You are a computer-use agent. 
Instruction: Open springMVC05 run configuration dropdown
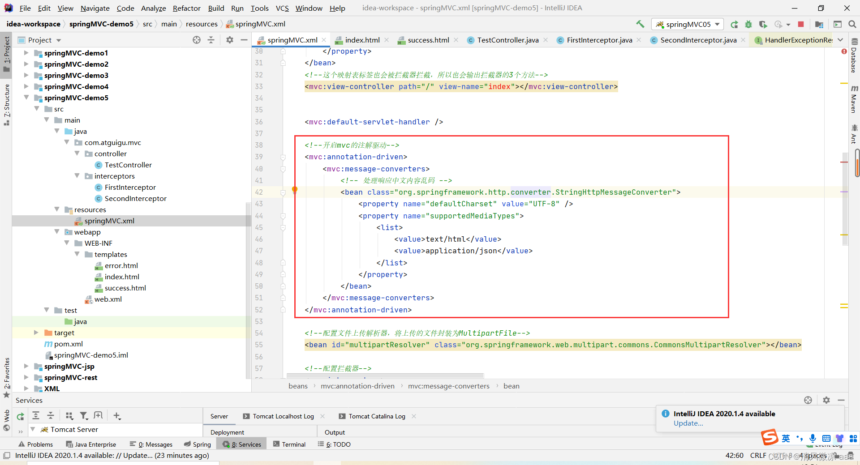pyautogui.click(x=688, y=24)
